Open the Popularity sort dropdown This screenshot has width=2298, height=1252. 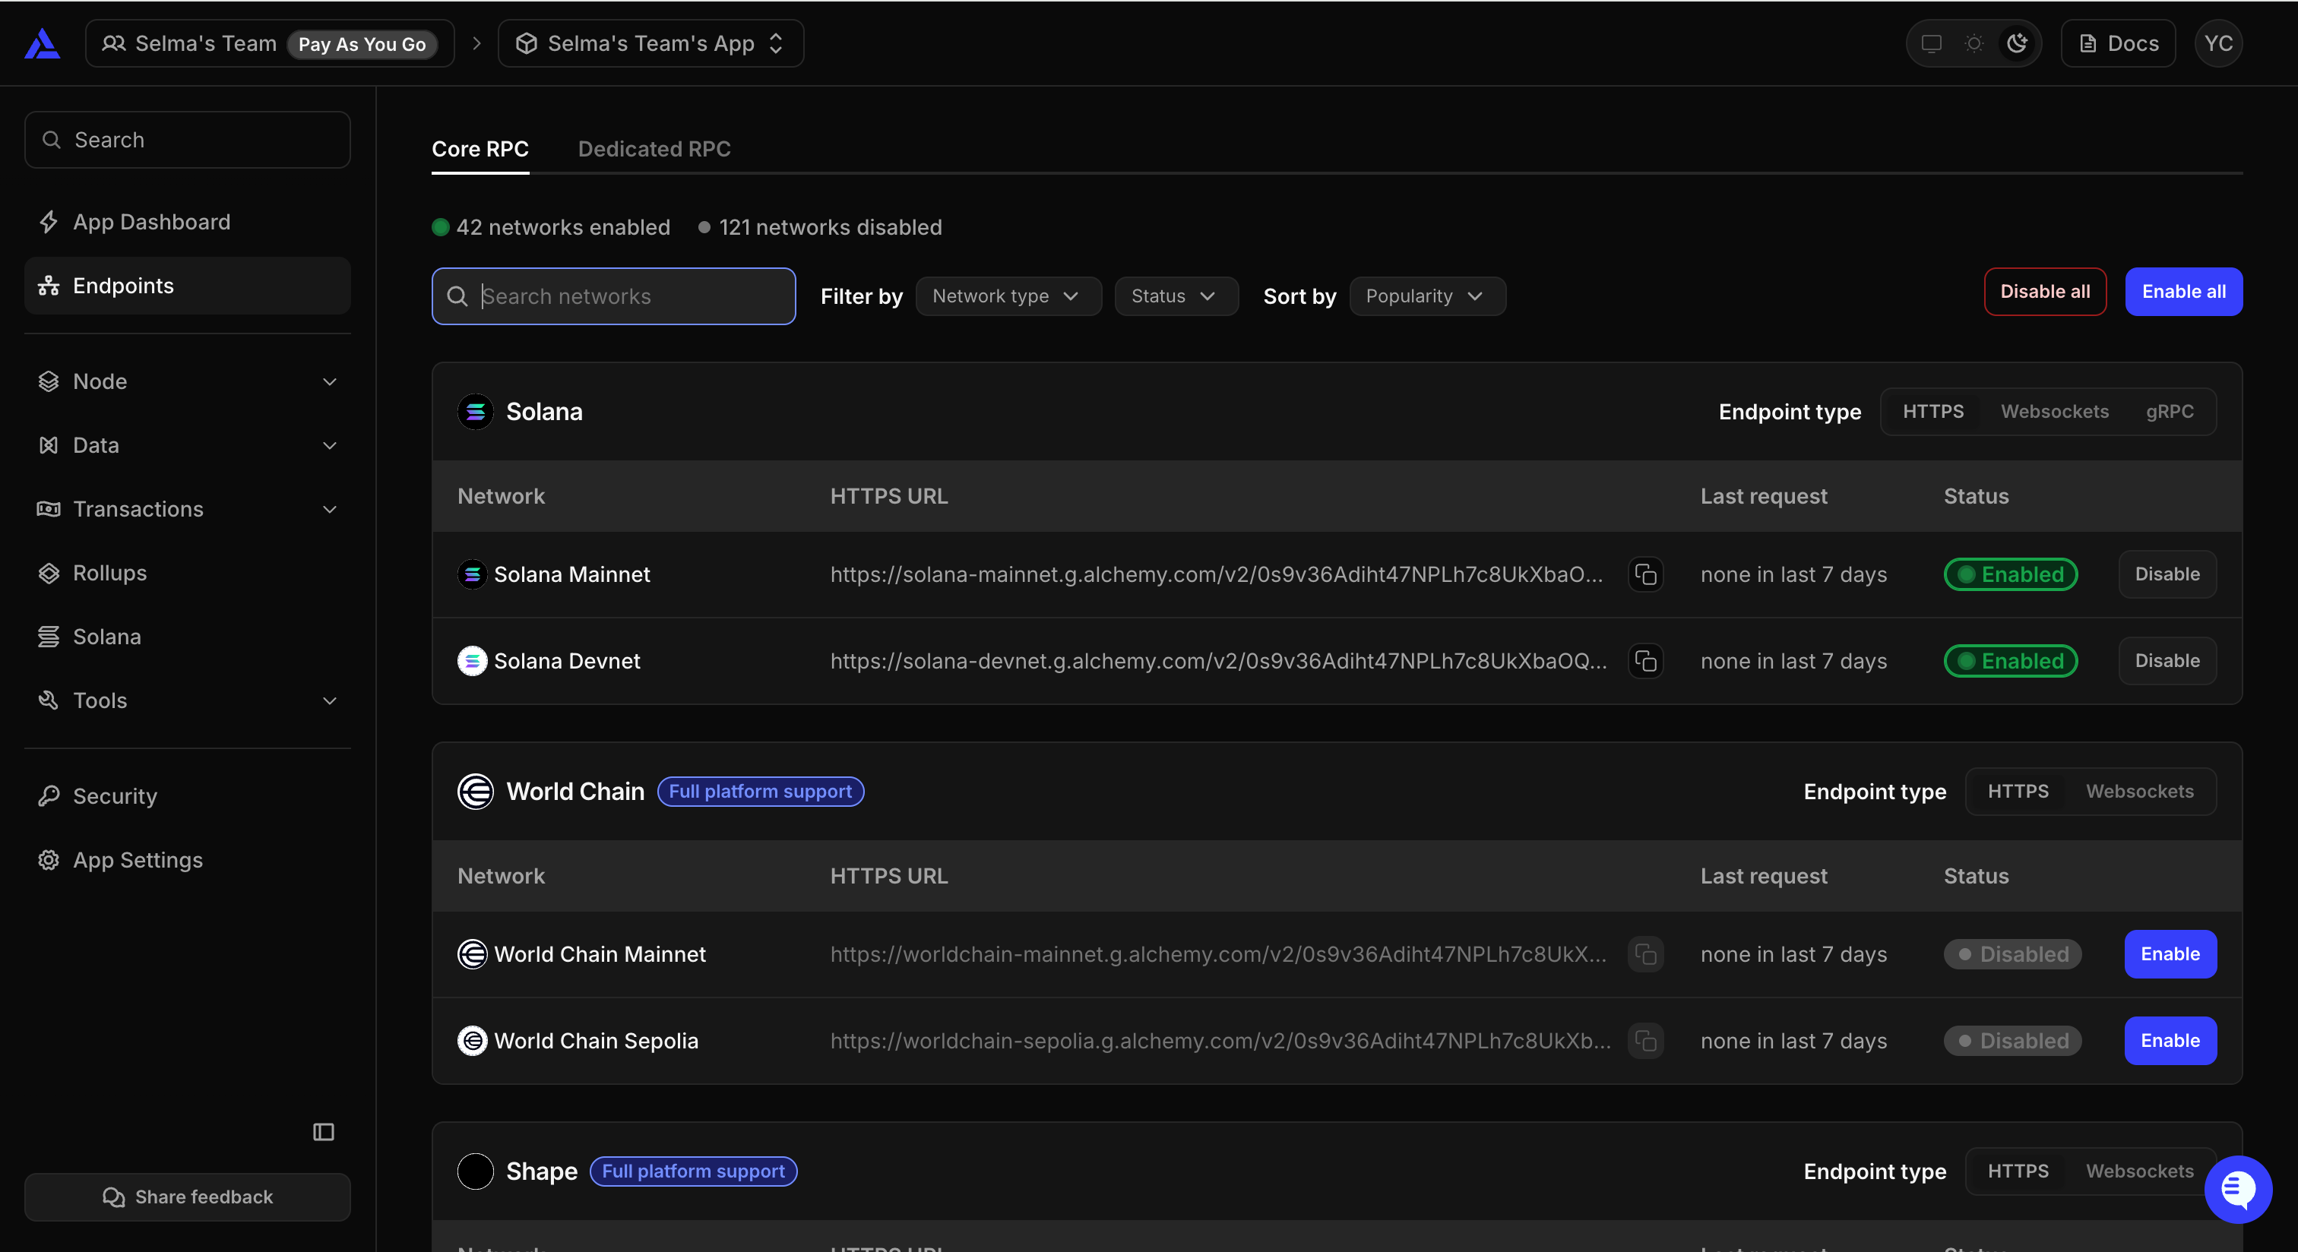coord(1426,296)
